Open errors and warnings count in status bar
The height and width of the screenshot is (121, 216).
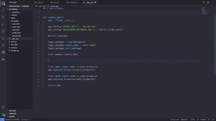pos(25,120)
